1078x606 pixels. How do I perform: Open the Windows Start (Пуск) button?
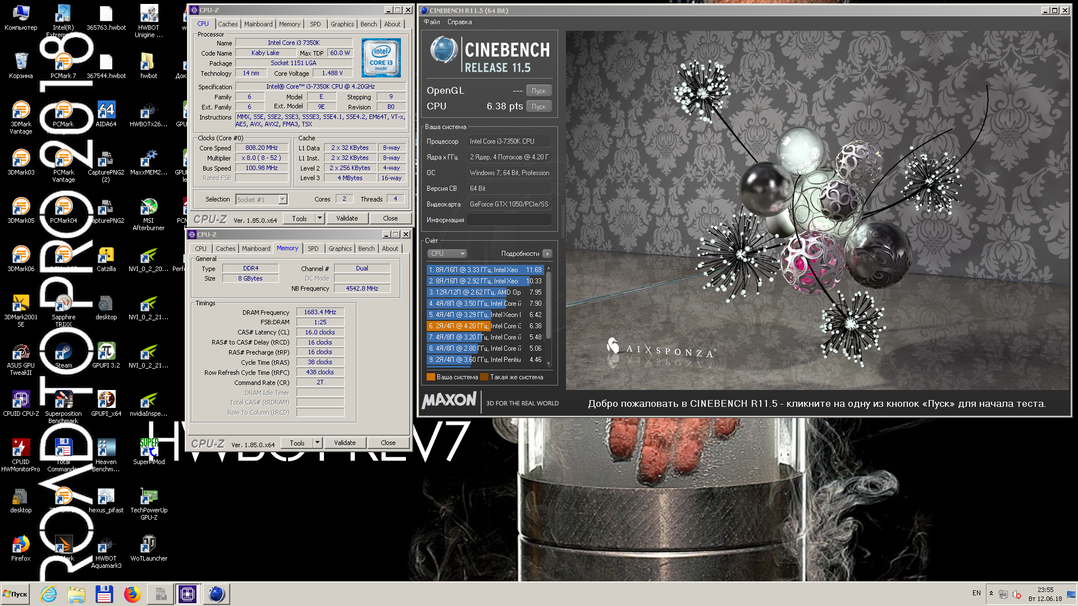click(16, 594)
